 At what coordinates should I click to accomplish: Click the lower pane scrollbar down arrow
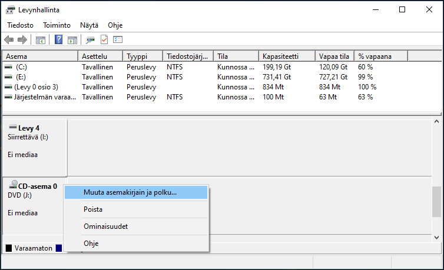tap(437, 236)
